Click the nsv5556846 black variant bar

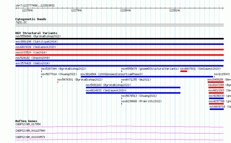pyautogui.click(x=119, y=39)
